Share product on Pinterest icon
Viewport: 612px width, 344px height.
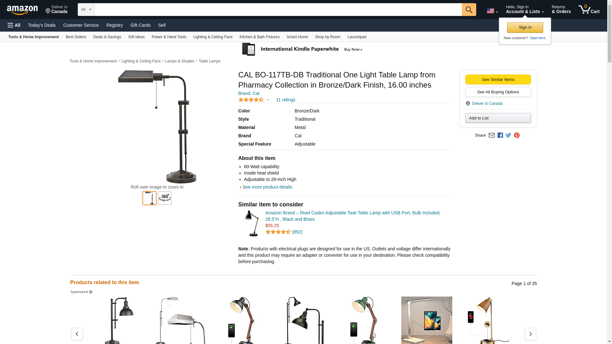click(x=517, y=135)
